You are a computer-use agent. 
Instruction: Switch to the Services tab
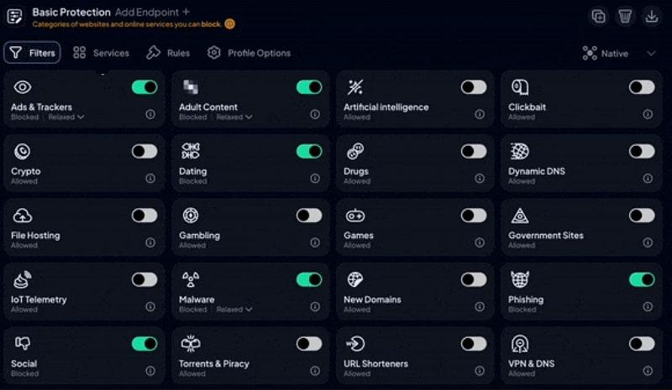point(101,53)
